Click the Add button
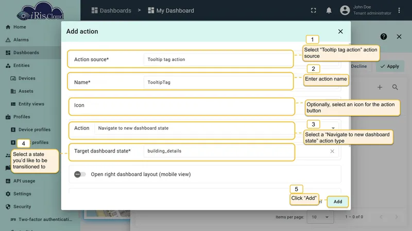The image size is (412, 231). point(338,202)
